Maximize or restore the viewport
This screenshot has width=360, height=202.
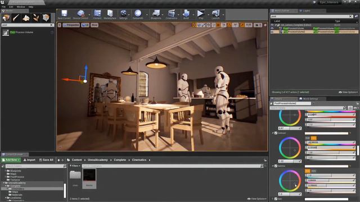(265, 25)
